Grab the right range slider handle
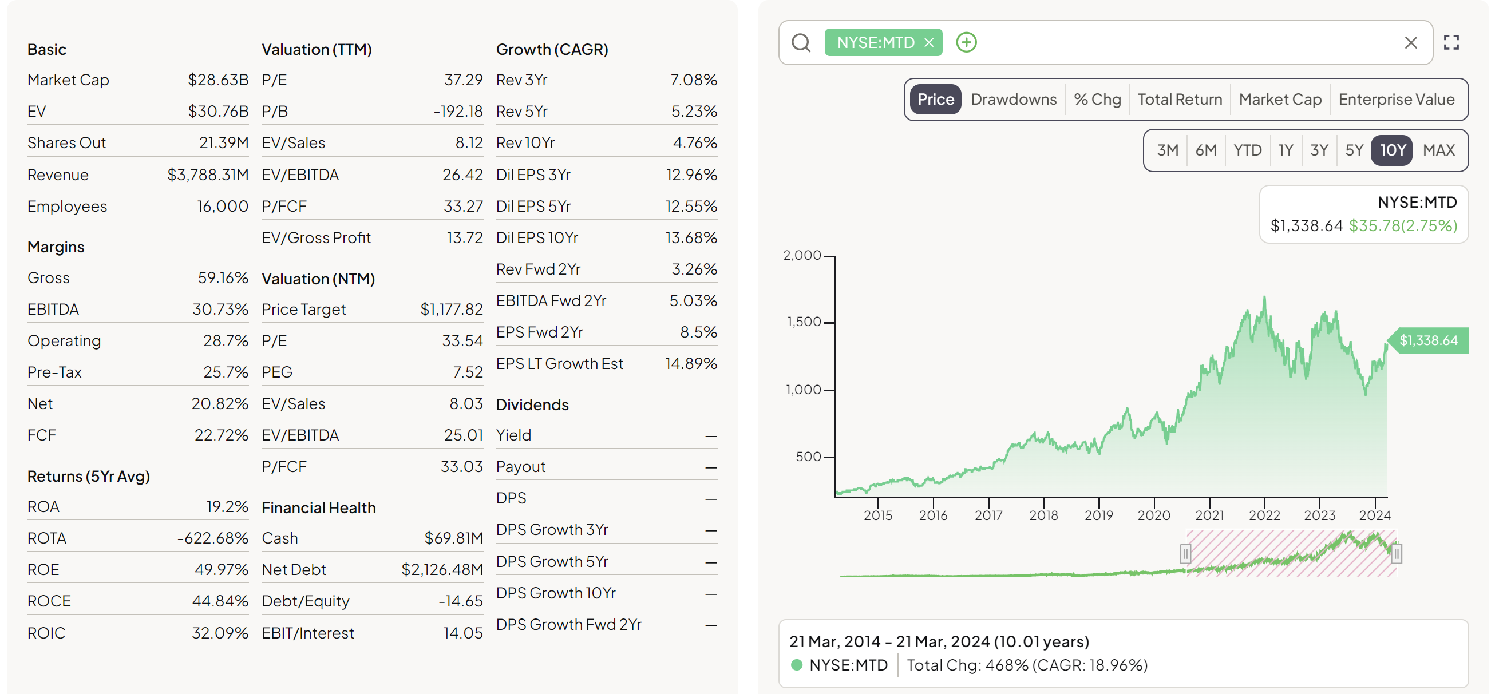Image resolution: width=1503 pixels, height=694 pixels. (x=1396, y=553)
